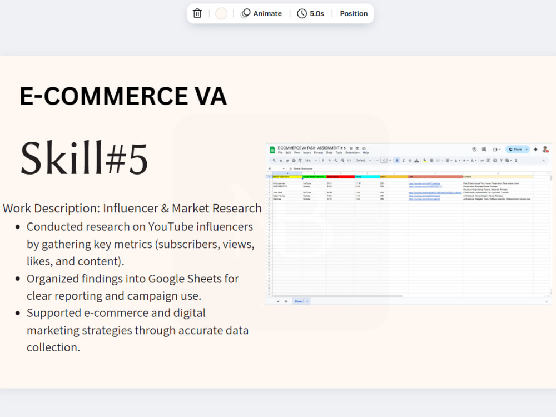Select the Google Sheets screenshot image
Screen dimensions: 556x417
point(409,224)
